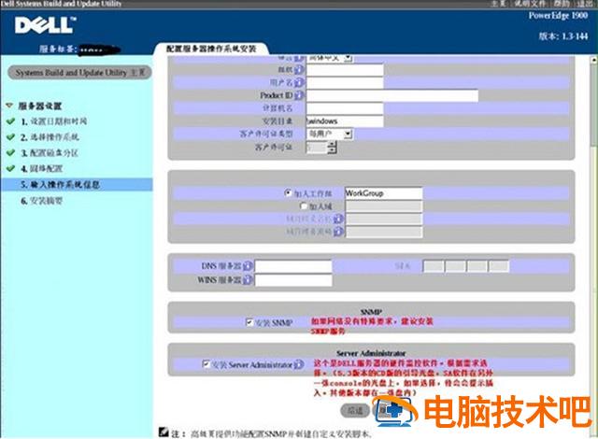Click the last gateway octet box
The width and height of the screenshot is (598, 439).
coord(499,266)
